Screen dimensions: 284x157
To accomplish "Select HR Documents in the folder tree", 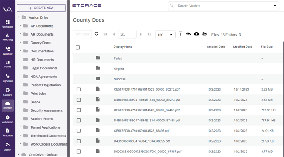I will tap(42, 60).
